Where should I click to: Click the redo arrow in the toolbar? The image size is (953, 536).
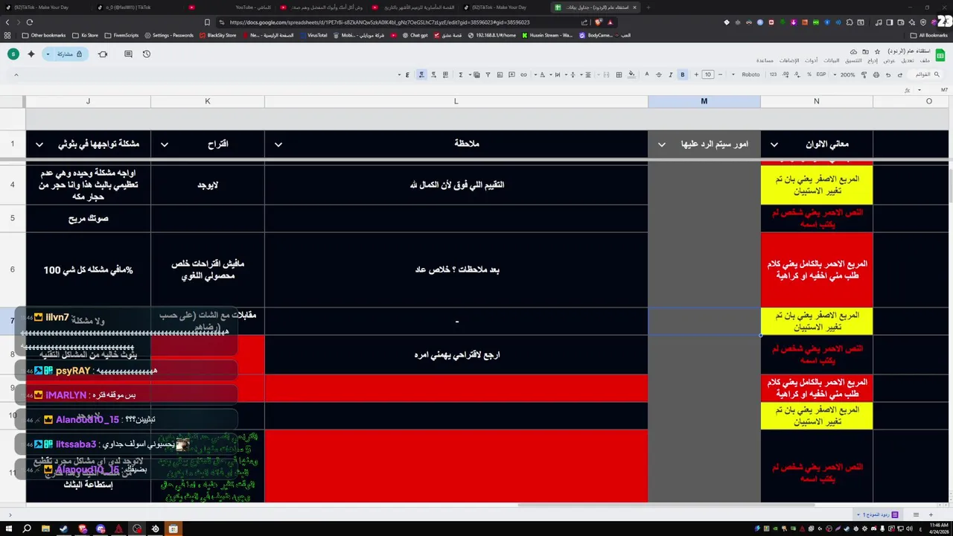(x=888, y=74)
